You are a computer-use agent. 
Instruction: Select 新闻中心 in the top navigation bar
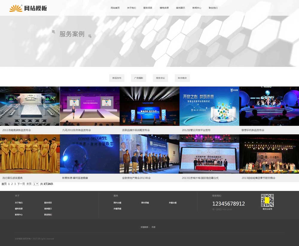coord(197,8)
